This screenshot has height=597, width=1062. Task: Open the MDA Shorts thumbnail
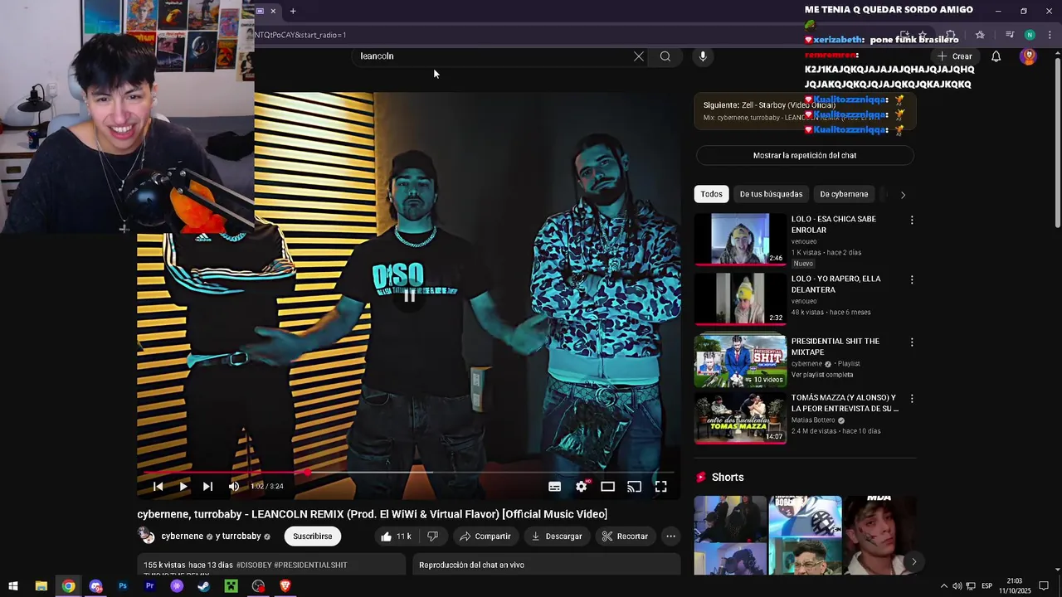(x=879, y=535)
